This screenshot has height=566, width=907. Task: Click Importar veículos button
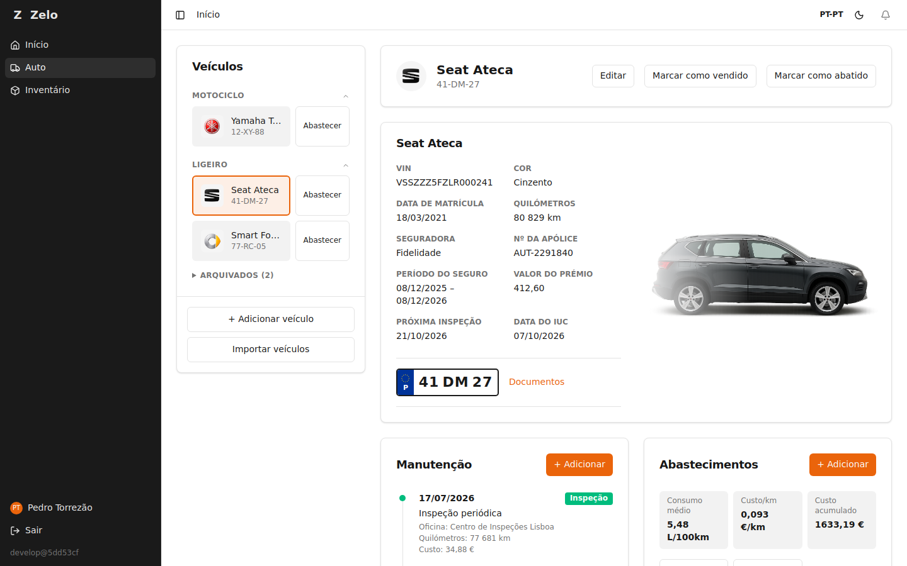(271, 350)
